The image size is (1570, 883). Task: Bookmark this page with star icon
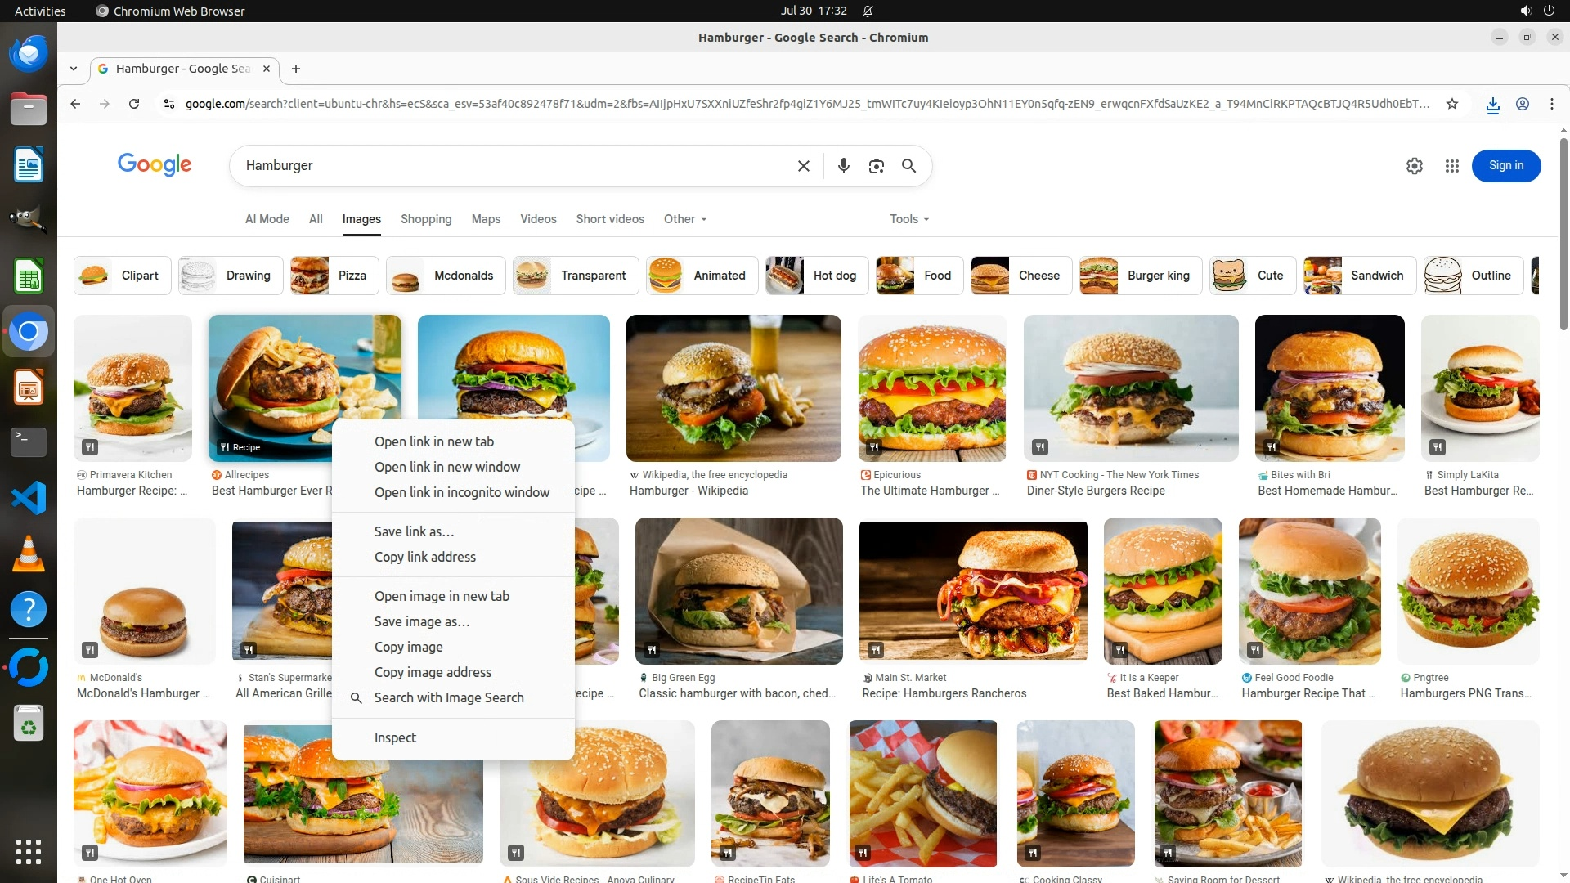(1451, 104)
